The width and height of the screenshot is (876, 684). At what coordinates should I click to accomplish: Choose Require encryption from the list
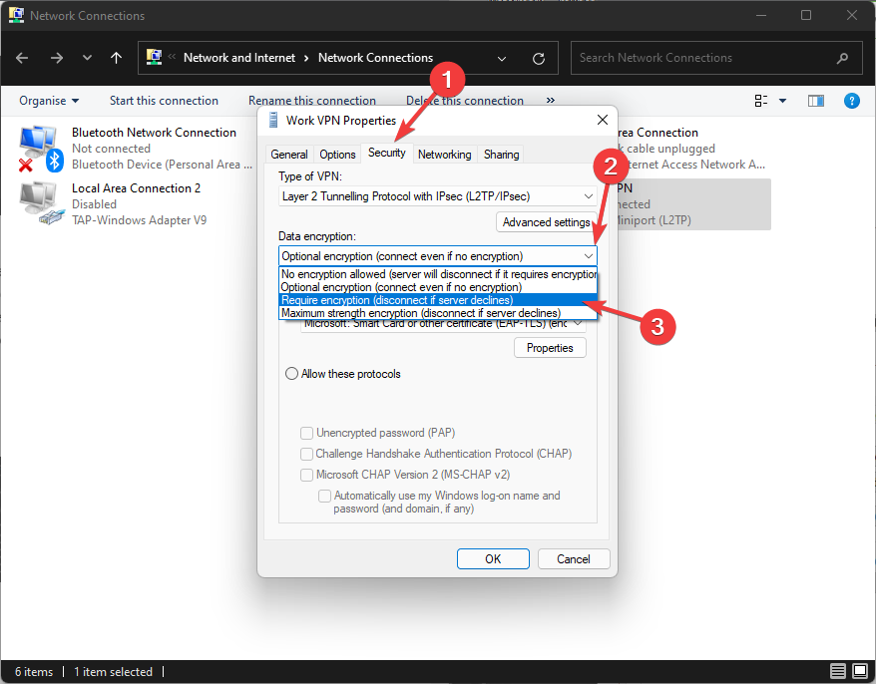397,300
